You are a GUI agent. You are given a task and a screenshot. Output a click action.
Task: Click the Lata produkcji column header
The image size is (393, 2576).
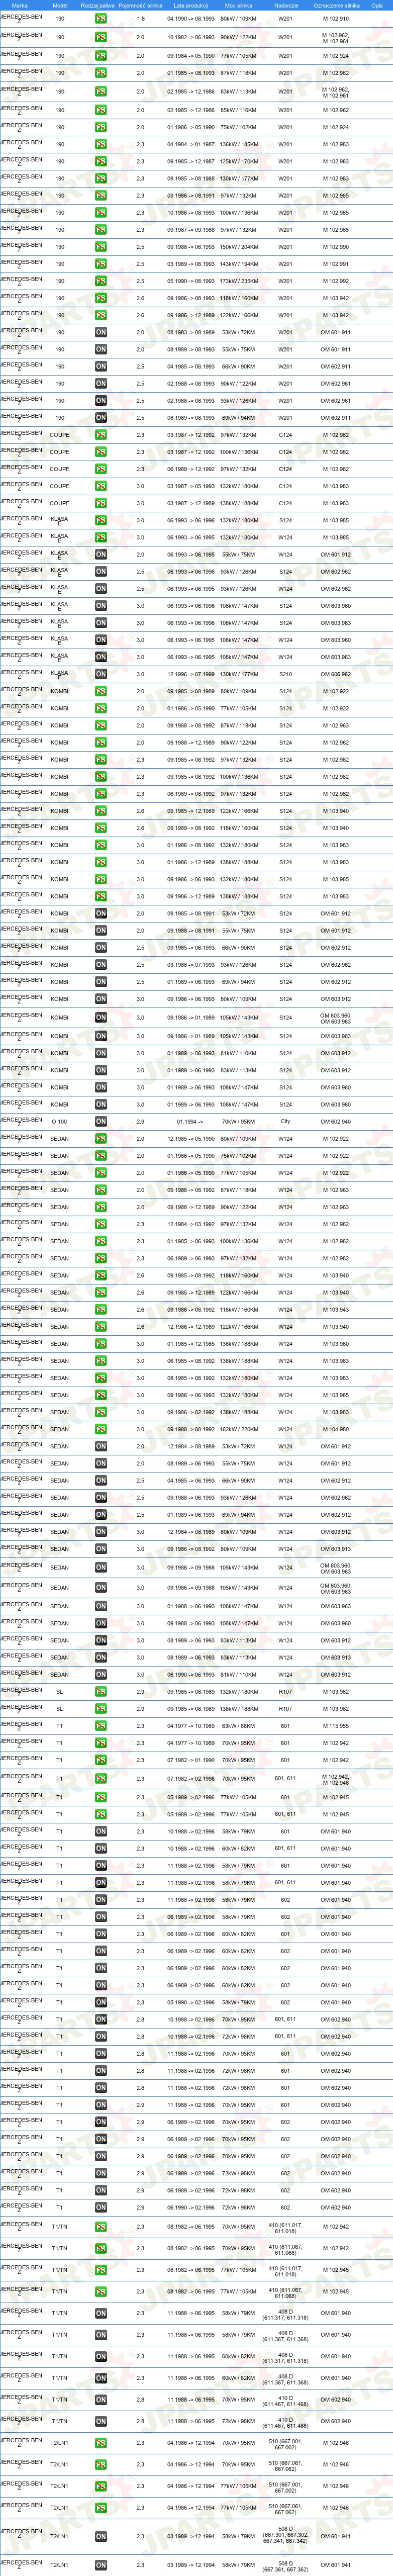click(x=190, y=5)
